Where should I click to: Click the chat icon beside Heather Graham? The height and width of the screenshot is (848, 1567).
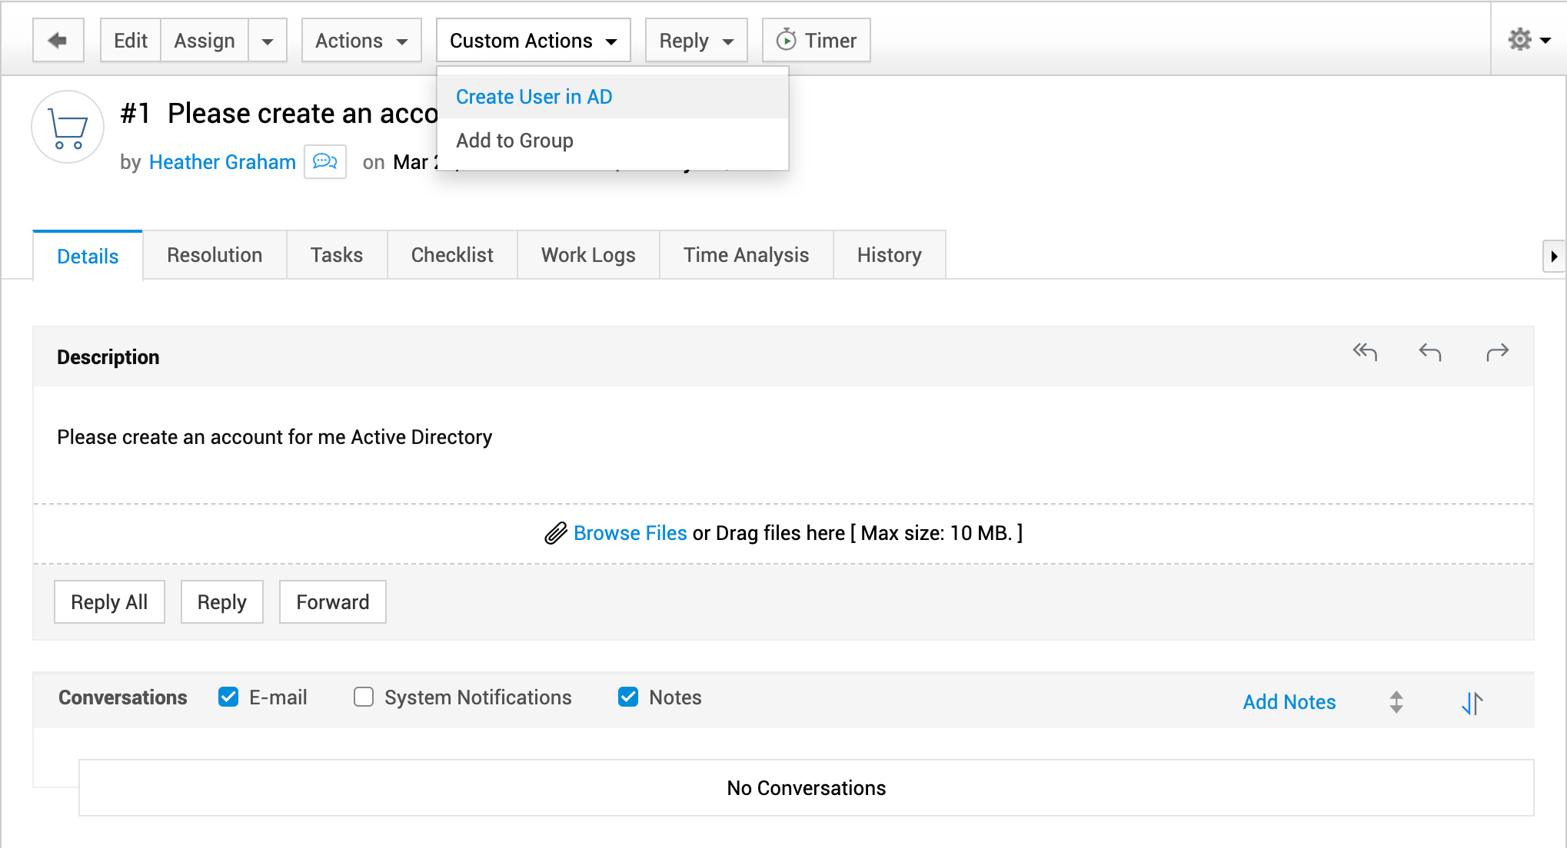324,161
